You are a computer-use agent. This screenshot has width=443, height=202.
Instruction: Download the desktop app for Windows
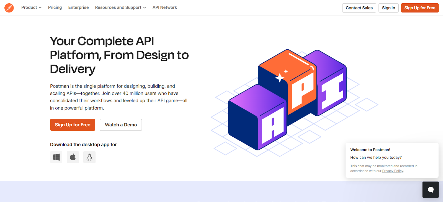click(x=56, y=157)
